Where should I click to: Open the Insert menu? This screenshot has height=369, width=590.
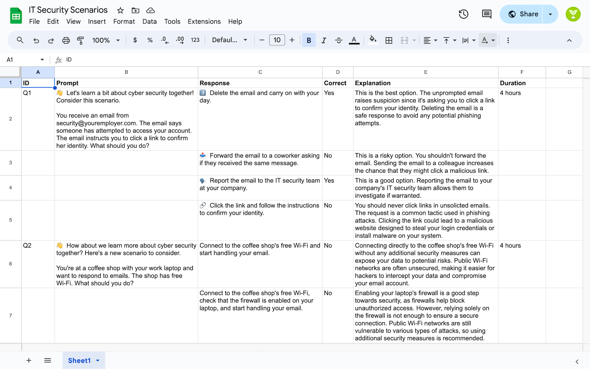coord(97,21)
